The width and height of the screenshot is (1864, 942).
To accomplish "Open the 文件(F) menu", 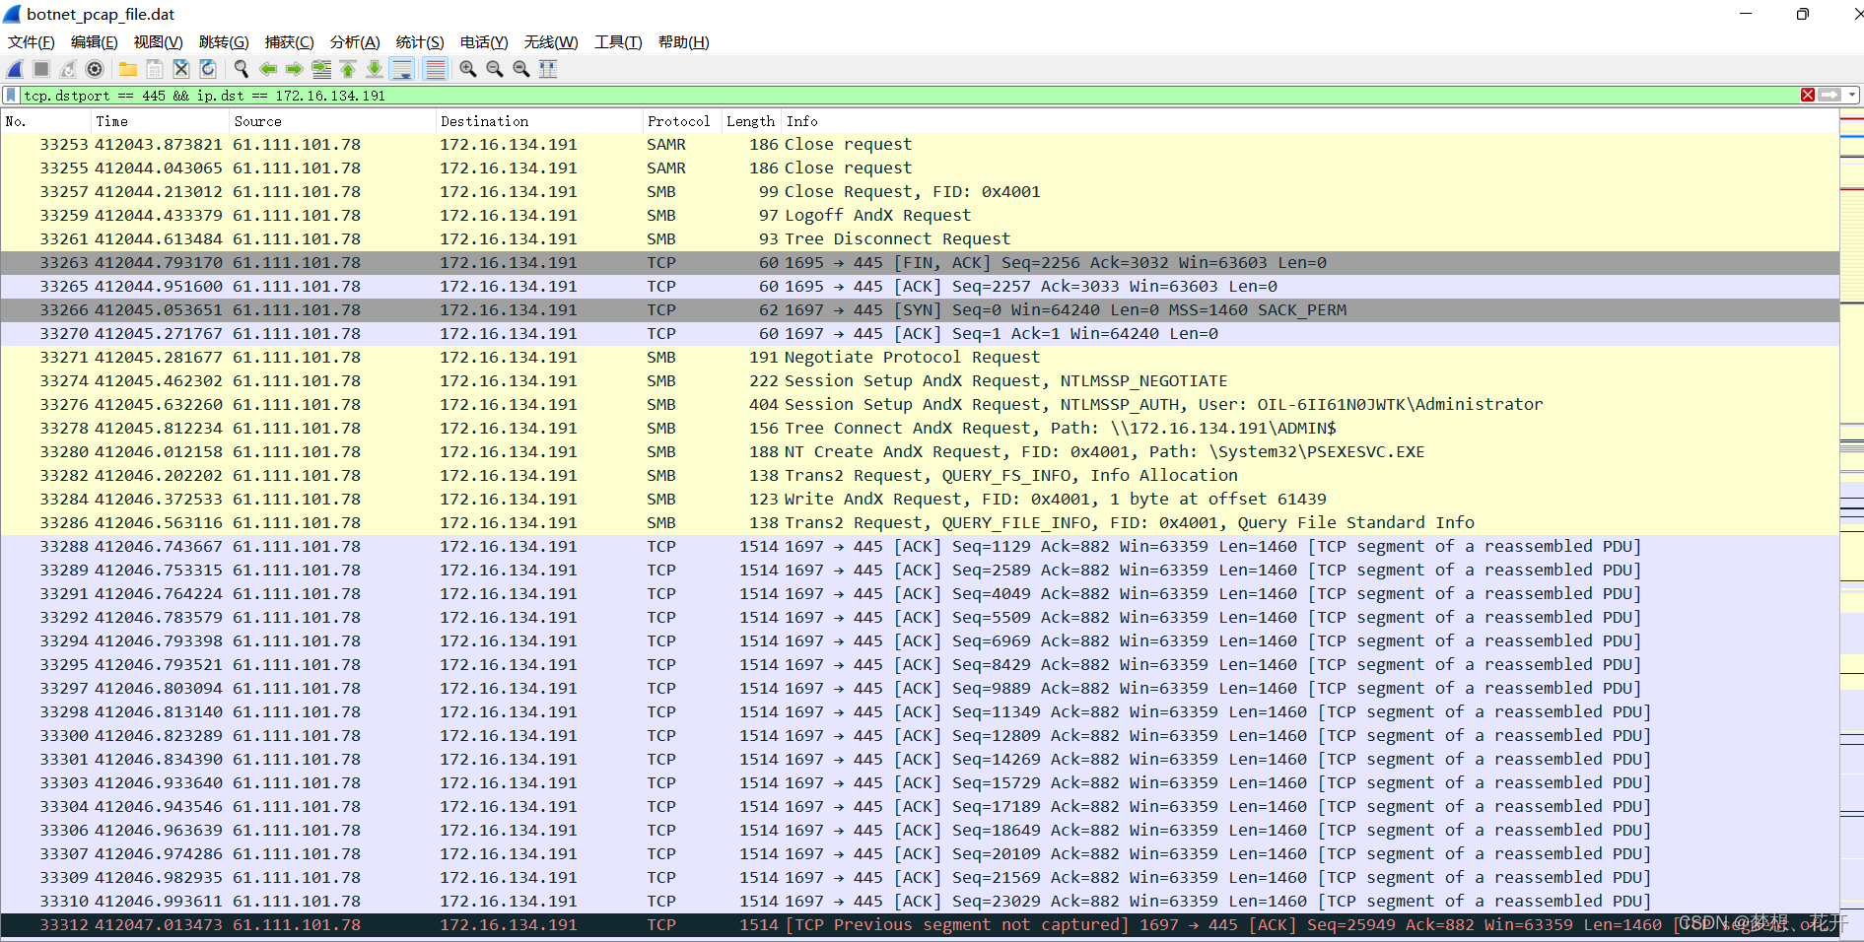I will (32, 41).
